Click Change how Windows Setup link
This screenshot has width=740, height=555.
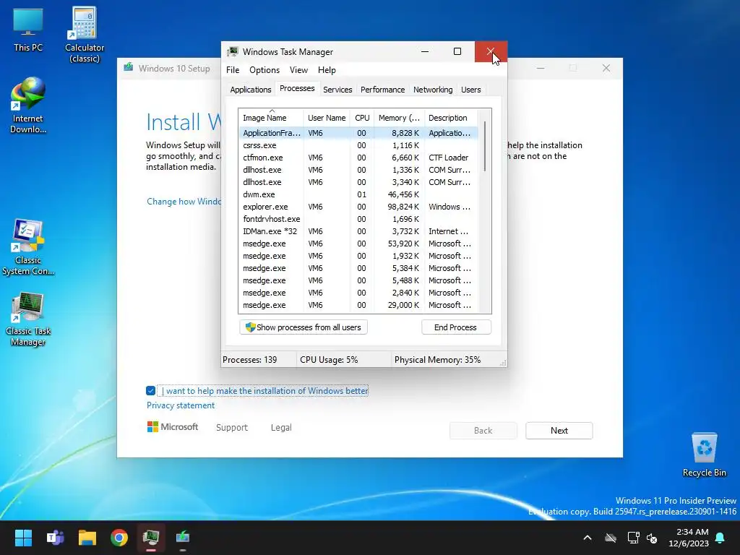[x=184, y=202]
